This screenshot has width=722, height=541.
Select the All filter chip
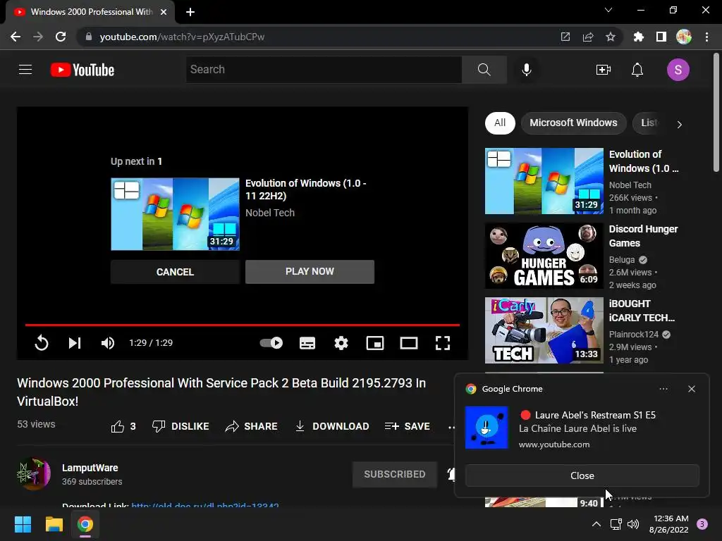(x=500, y=123)
